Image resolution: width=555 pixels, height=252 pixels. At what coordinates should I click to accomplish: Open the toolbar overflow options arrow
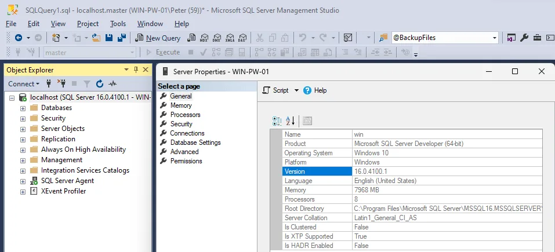[416, 54]
